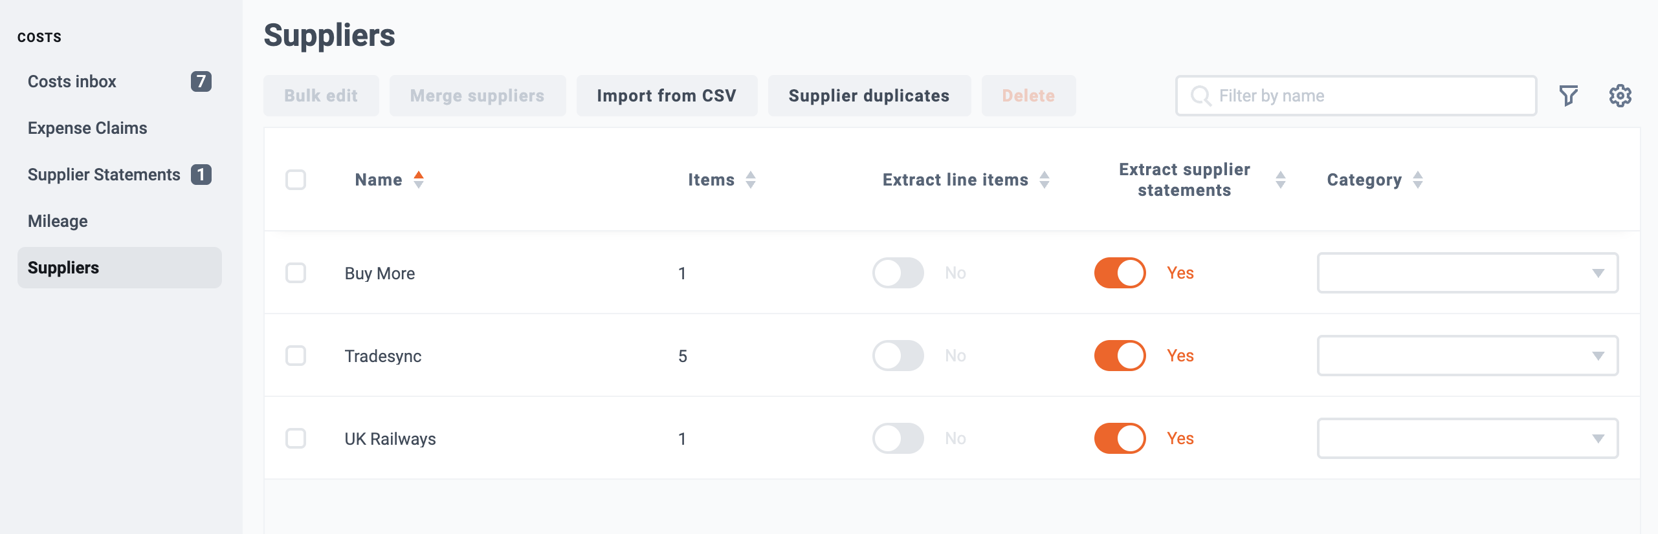Image resolution: width=1658 pixels, height=534 pixels.
Task: Sort by Extract line items arrows
Action: 1045,180
